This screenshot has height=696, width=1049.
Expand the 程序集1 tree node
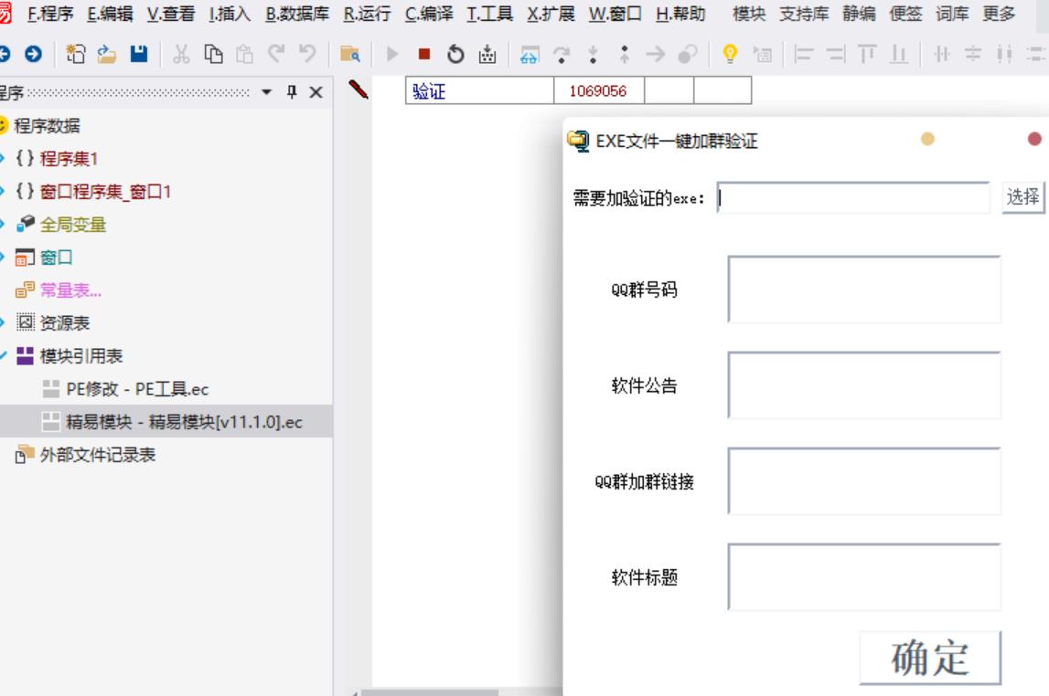pyautogui.click(x=3, y=159)
